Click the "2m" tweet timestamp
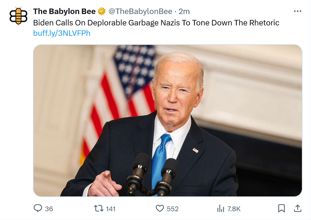The width and height of the screenshot is (311, 220). [184, 11]
